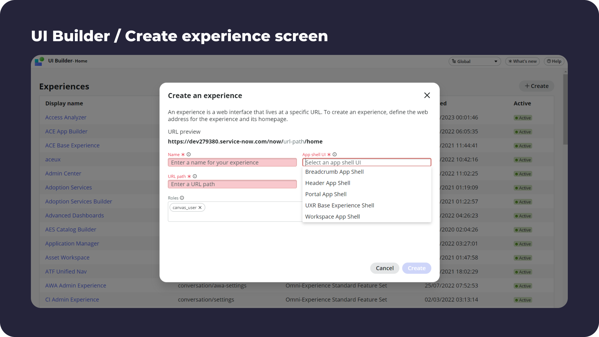Open Access Analyzer experience link
This screenshot has width=599, height=337.
(66, 117)
